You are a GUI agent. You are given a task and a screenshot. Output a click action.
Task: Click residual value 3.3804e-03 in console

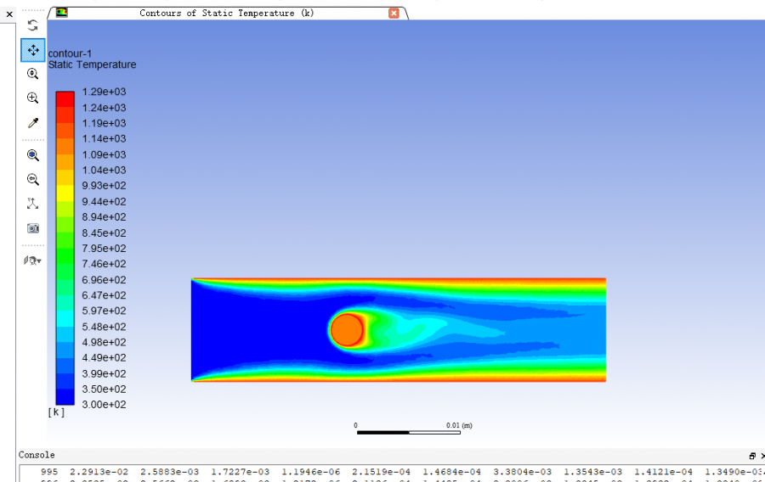tap(523, 472)
